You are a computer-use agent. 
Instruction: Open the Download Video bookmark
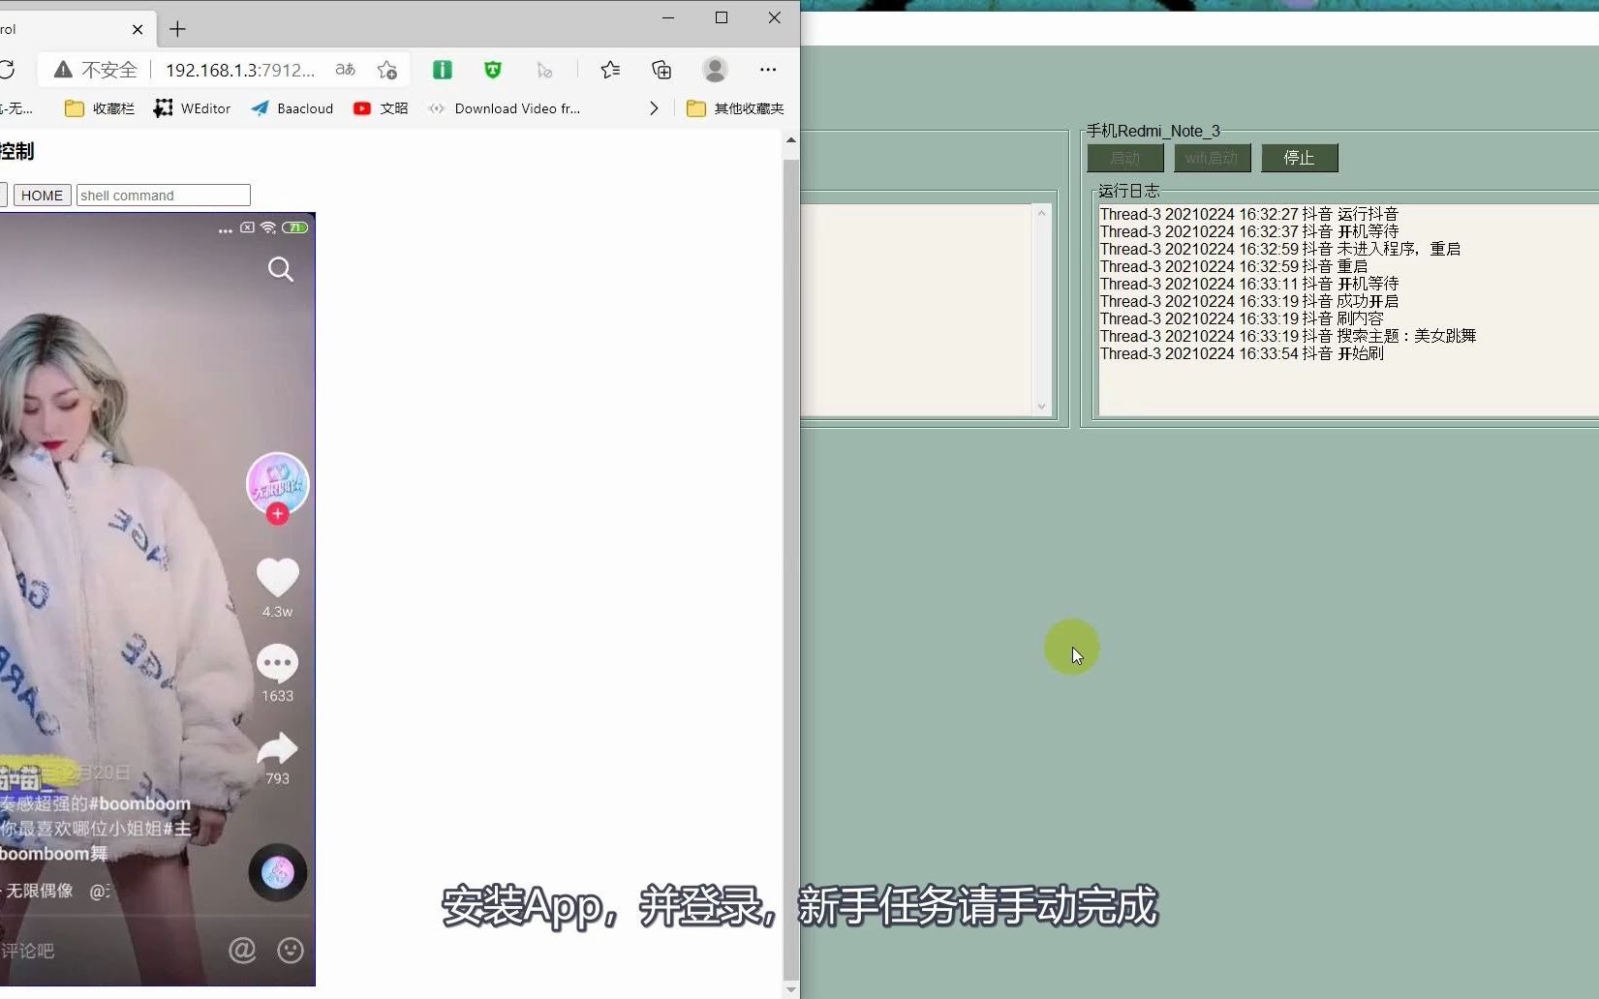click(x=505, y=108)
